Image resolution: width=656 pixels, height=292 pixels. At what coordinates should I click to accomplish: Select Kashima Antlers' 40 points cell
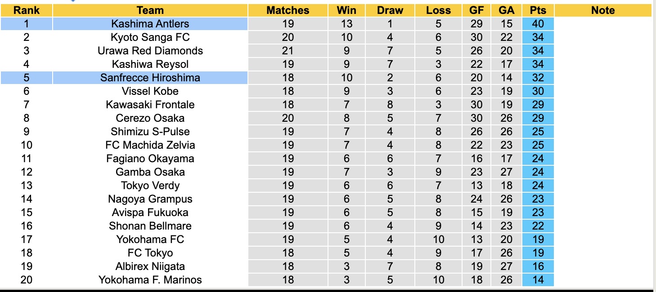click(538, 24)
